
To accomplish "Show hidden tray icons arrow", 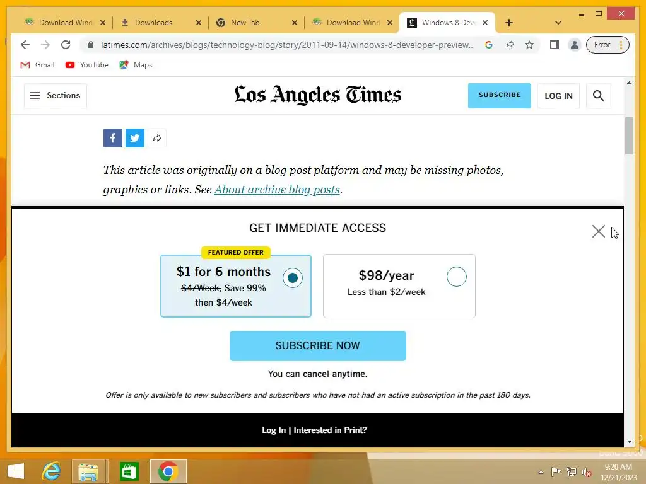I will click(541, 472).
